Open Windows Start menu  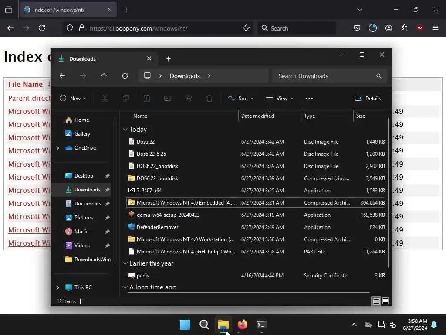point(185,325)
